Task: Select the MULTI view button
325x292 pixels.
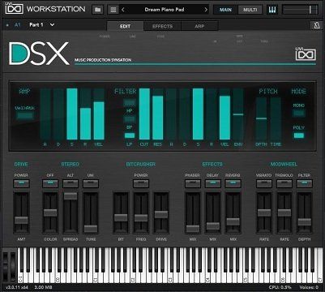Action: point(250,10)
